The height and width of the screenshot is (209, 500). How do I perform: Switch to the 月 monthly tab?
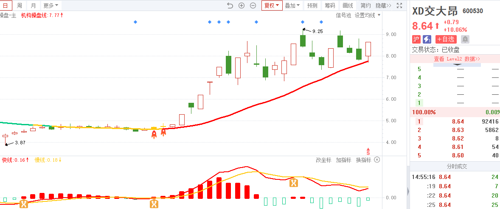click(x=34, y=5)
